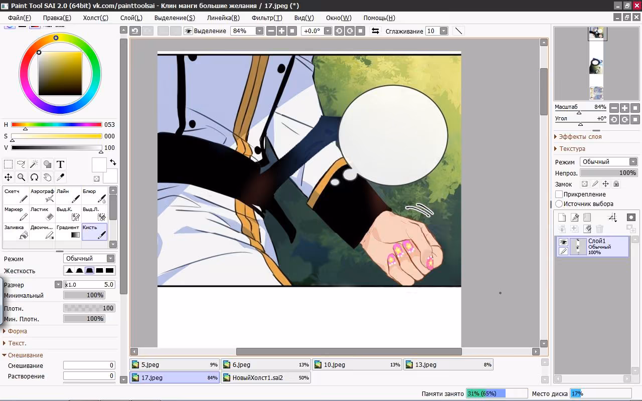
Task: Select the zoom magnifier tool
Action: (21, 177)
